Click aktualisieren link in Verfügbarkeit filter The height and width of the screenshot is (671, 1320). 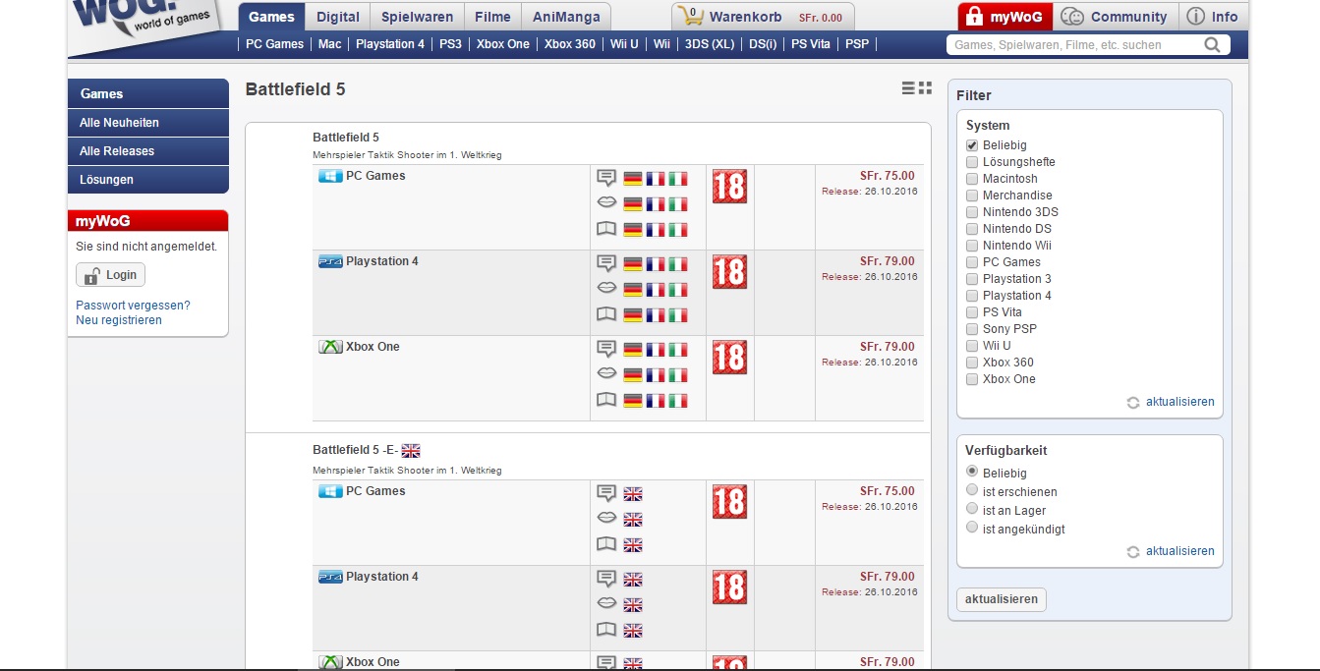pos(1179,551)
